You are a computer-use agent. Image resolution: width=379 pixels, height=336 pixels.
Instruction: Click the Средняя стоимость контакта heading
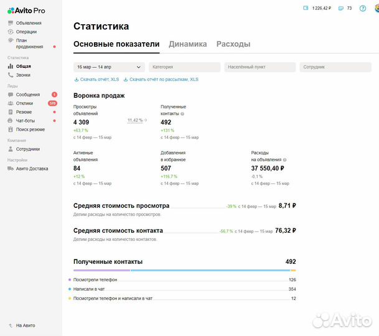click(118, 231)
